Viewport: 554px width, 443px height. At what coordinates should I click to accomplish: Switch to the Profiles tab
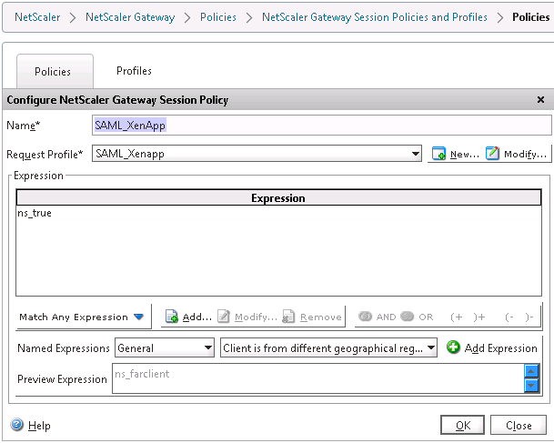134,71
